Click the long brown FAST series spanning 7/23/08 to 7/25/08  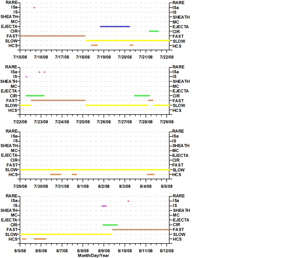coord(58,100)
